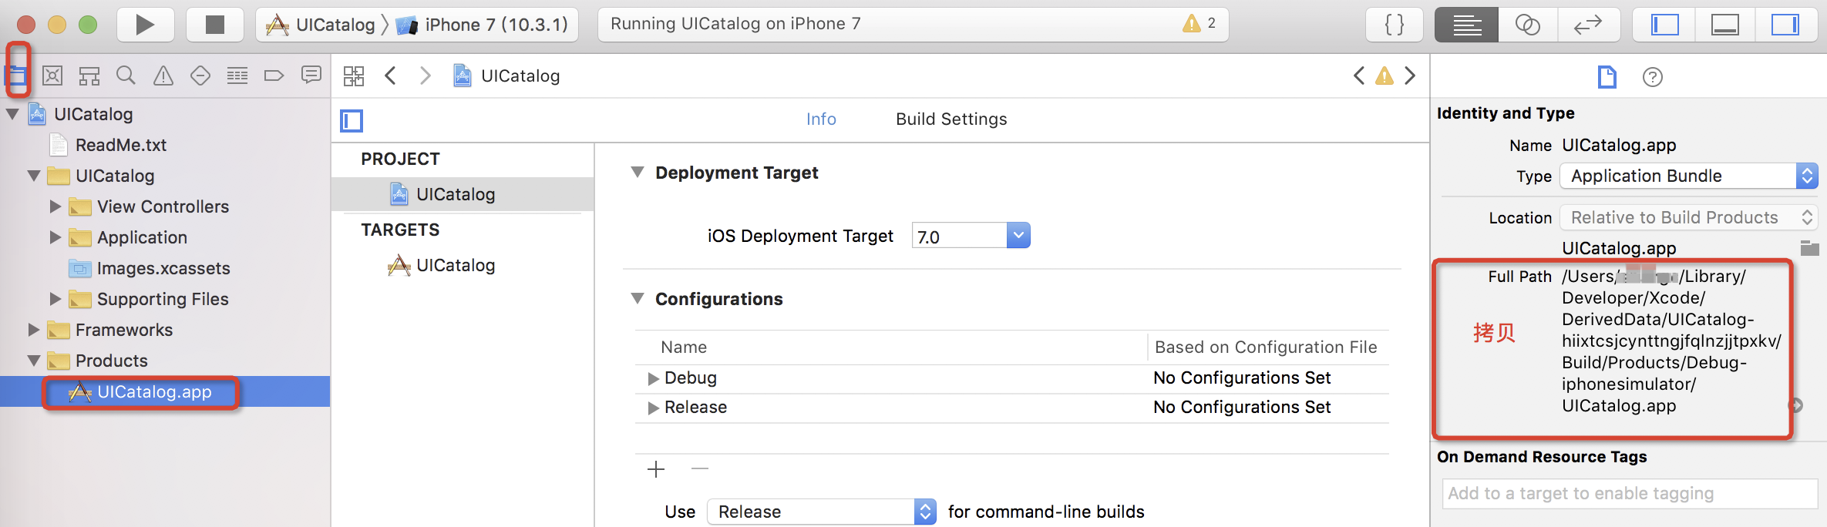Expand the Debug configuration row
The image size is (1827, 527).
(653, 378)
